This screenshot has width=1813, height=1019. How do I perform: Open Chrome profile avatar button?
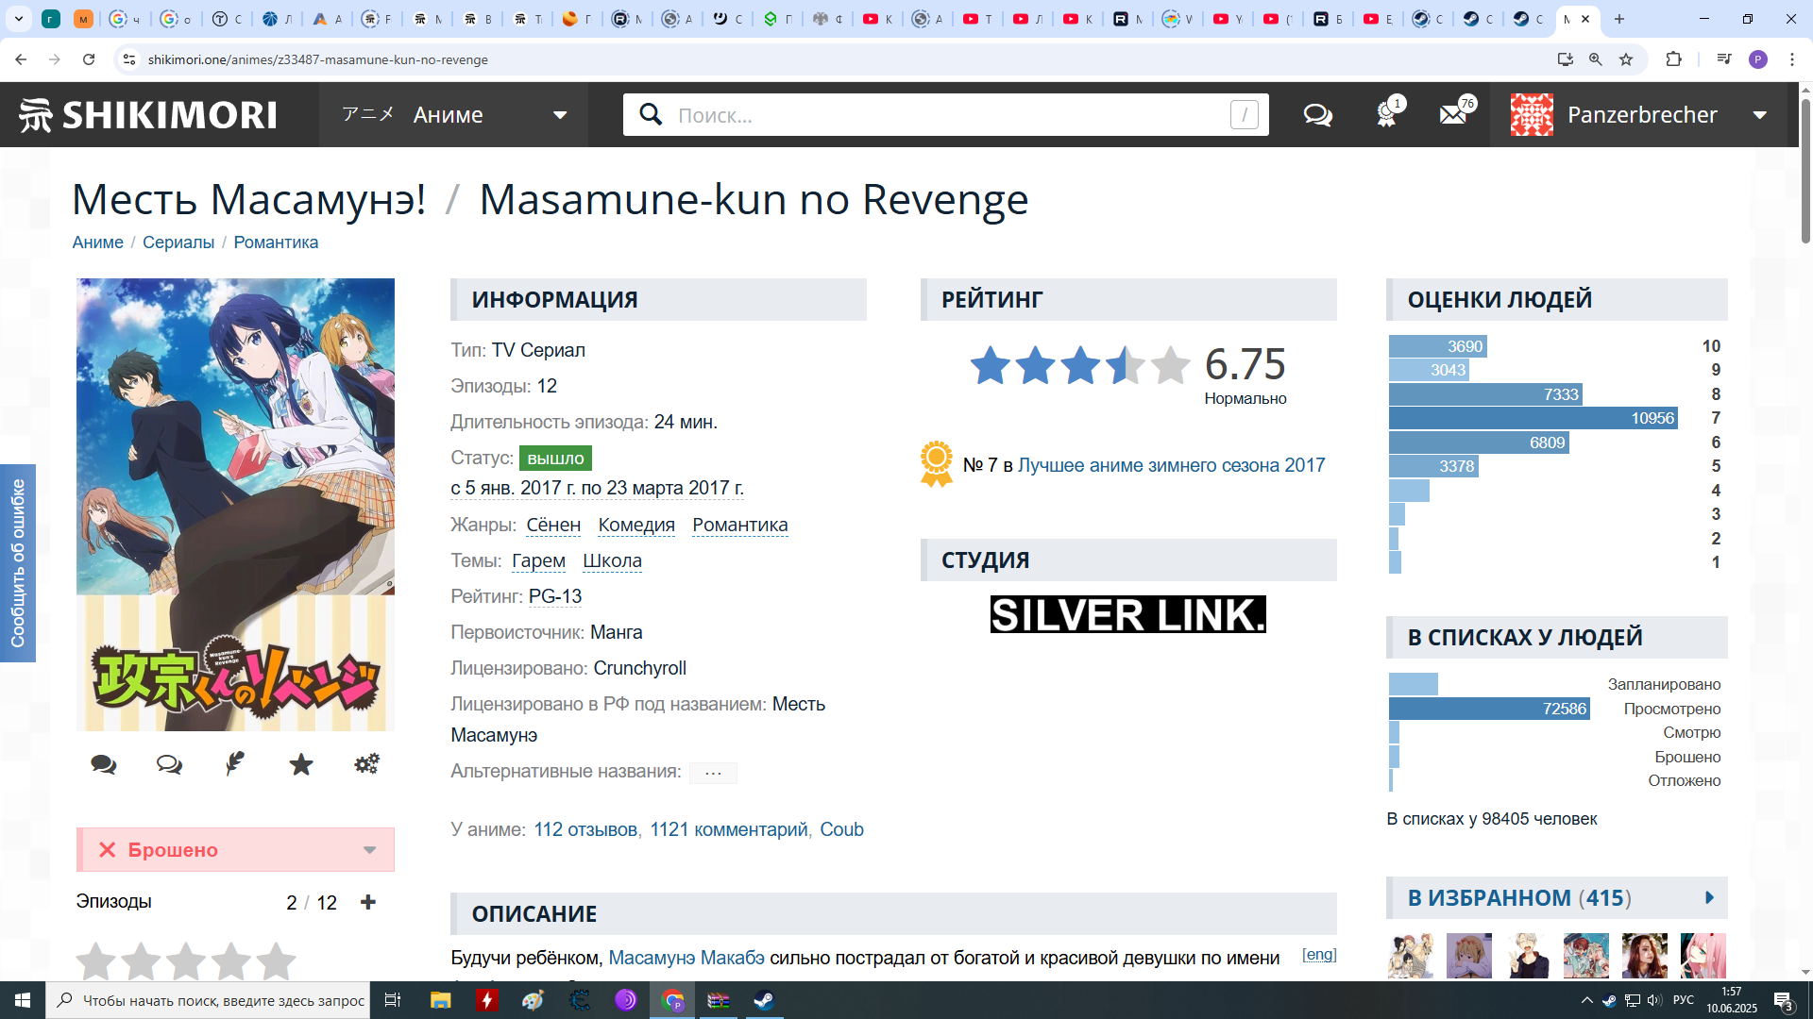[1758, 59]
